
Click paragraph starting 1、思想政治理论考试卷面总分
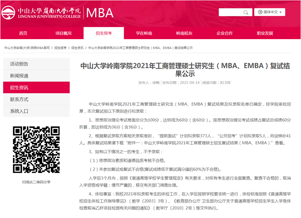(x=185, y=123)
